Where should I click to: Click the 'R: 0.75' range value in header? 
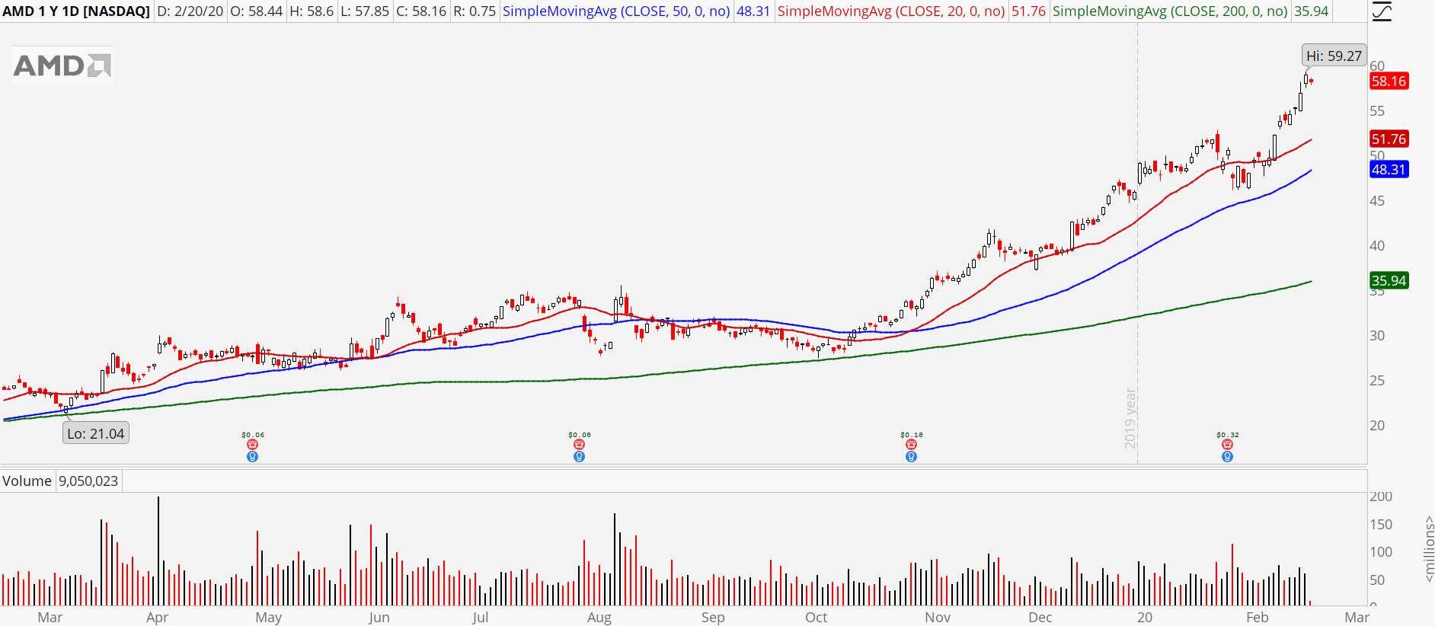[475, 11]
